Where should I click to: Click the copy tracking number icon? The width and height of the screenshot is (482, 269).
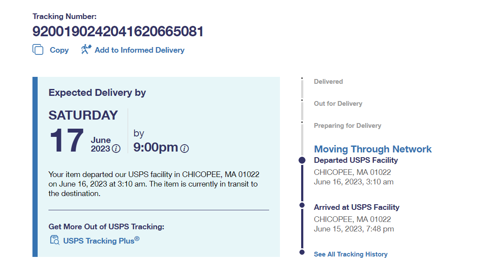point(38,50)
